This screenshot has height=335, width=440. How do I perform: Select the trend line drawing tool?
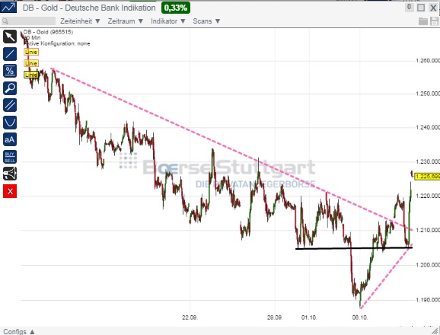(10, 54)
